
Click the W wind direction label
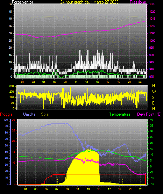[154, 92]
